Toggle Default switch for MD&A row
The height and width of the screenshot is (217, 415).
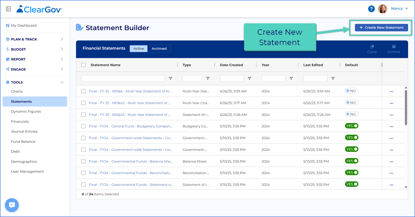coord(352,91)
